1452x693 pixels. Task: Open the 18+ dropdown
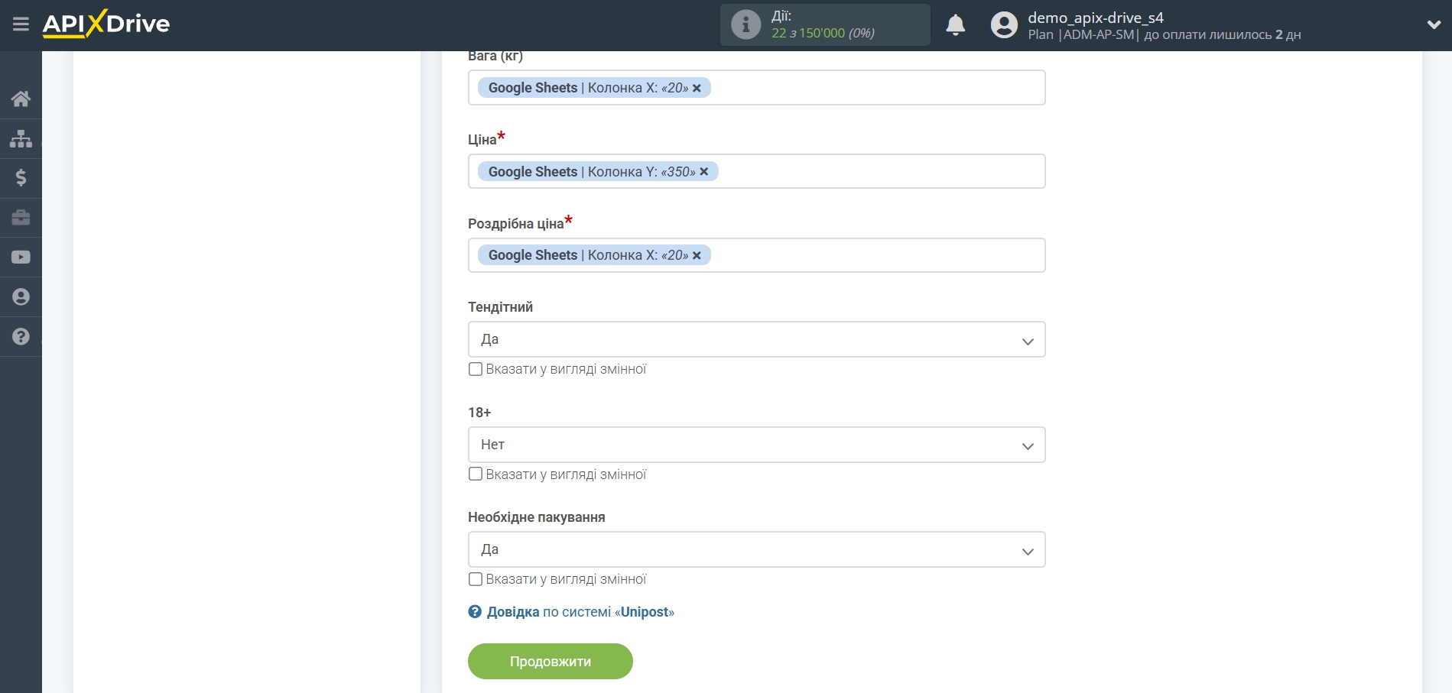pos(755,445)
